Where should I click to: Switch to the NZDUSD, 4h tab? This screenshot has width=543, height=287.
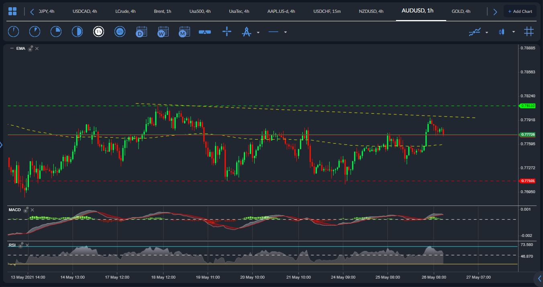tap(371, 11)
